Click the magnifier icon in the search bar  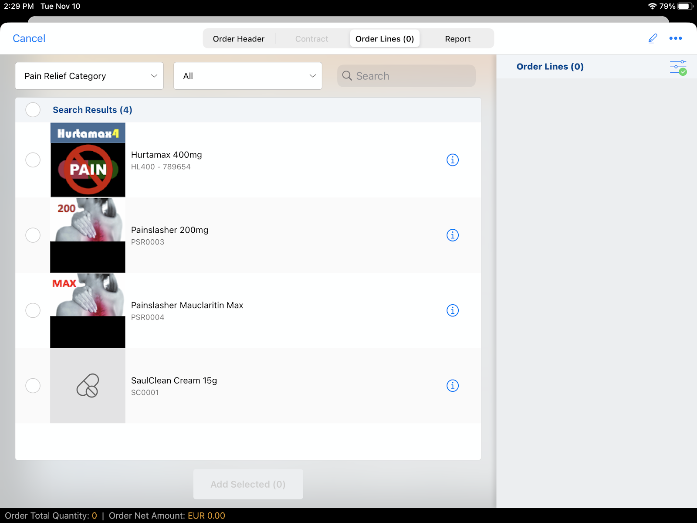pyautogui.click(x=347, y=76)
